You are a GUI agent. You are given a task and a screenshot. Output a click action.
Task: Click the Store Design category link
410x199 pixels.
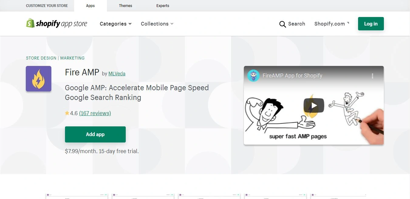pyautogui.click(x=41, y=58)
